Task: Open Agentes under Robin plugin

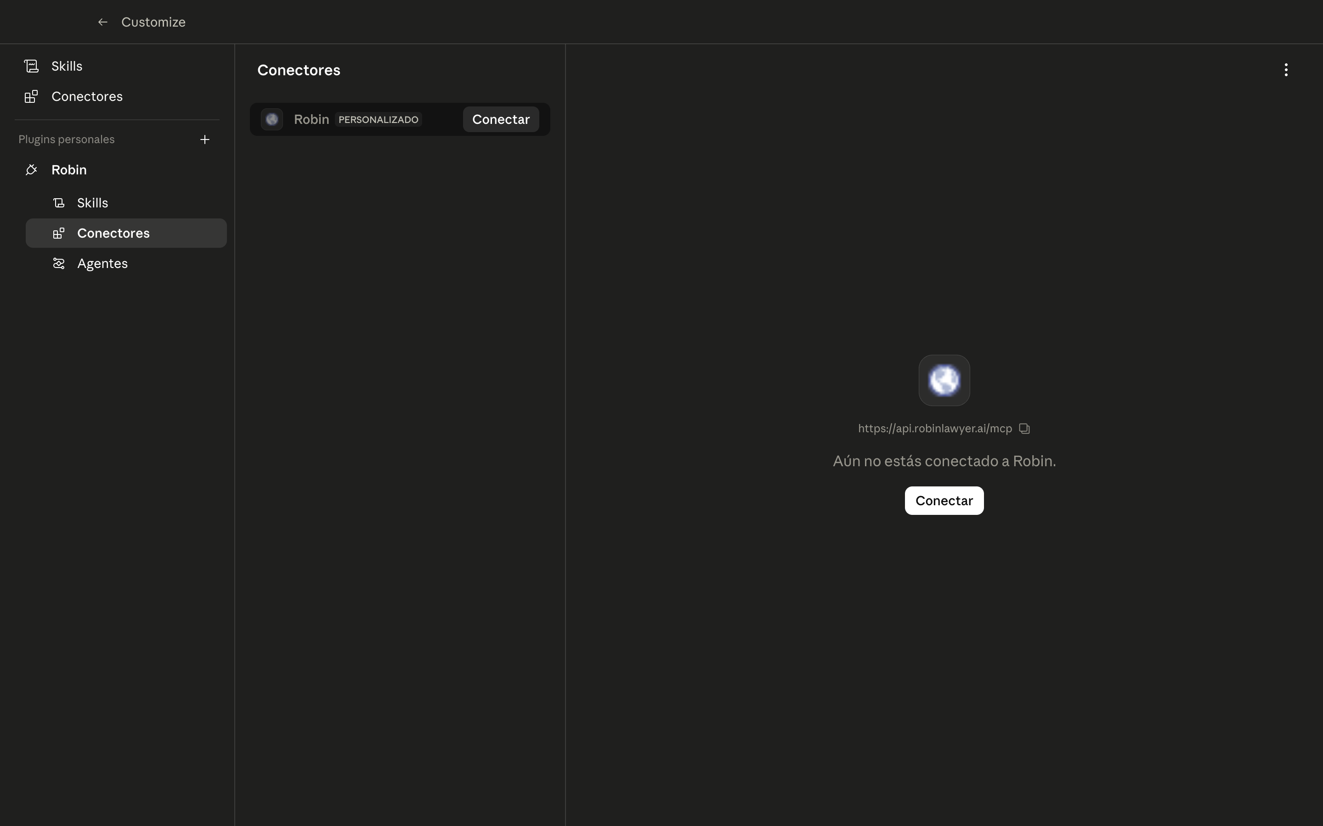Action: coord(126,264)
